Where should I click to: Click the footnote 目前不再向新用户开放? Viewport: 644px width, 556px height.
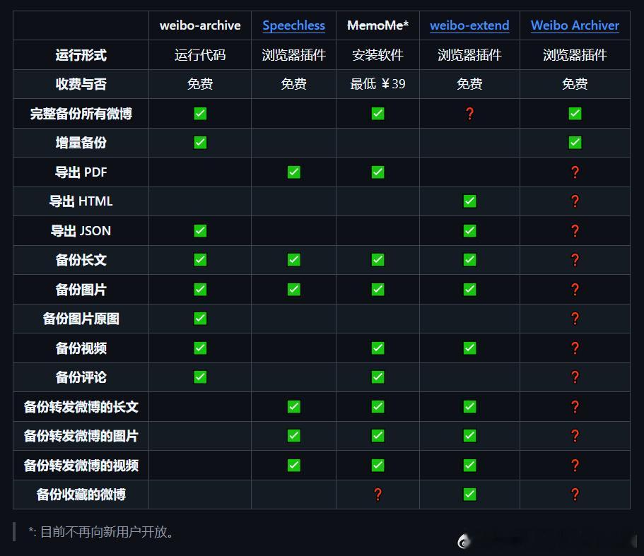tap(106, 532)
